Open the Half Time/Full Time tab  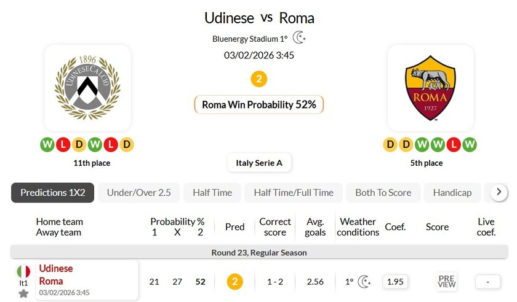click(294, 193)
